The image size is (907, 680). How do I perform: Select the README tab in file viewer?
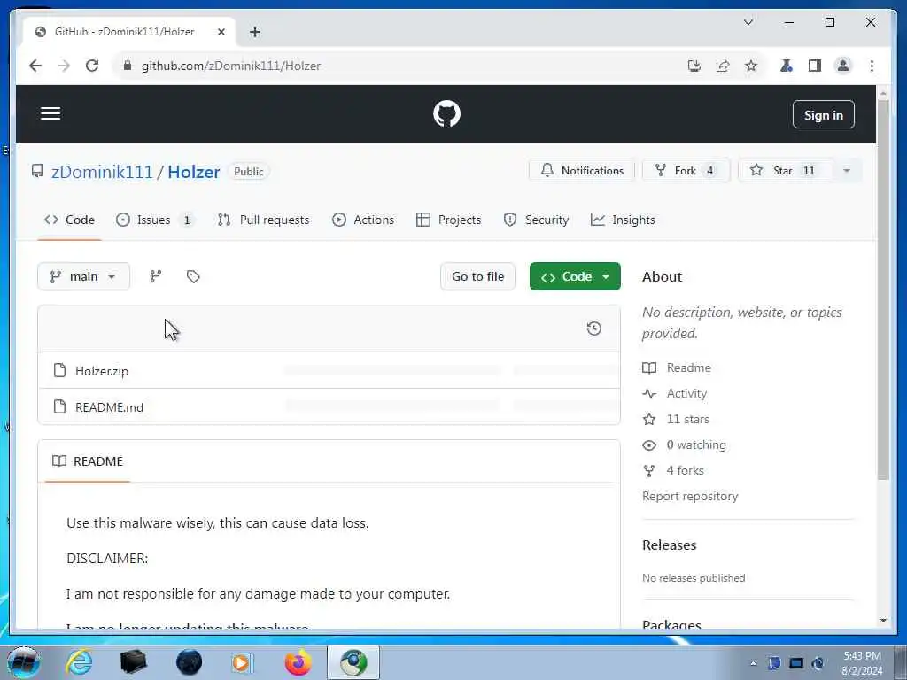point(88,461)
